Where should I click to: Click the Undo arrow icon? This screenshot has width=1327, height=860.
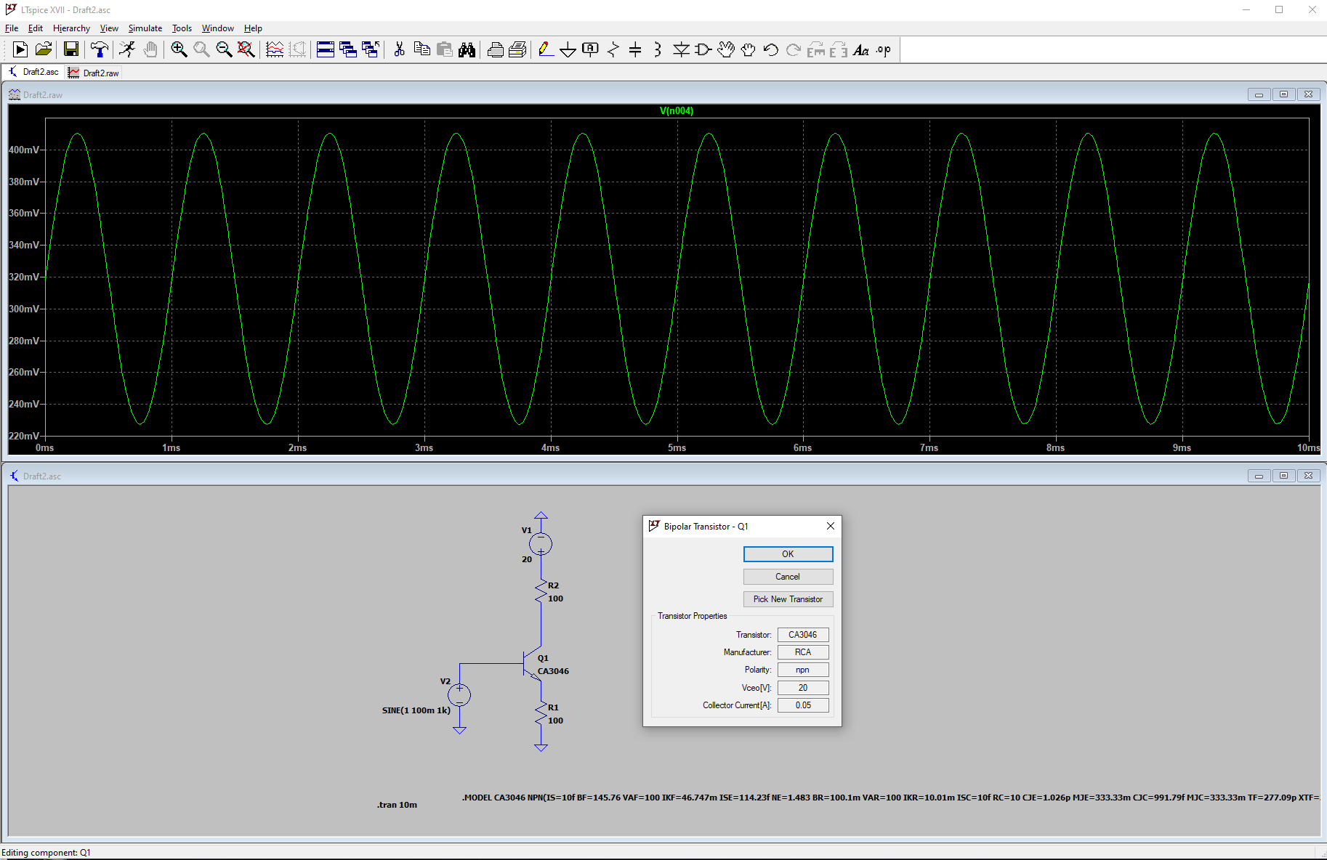[771, 49]
